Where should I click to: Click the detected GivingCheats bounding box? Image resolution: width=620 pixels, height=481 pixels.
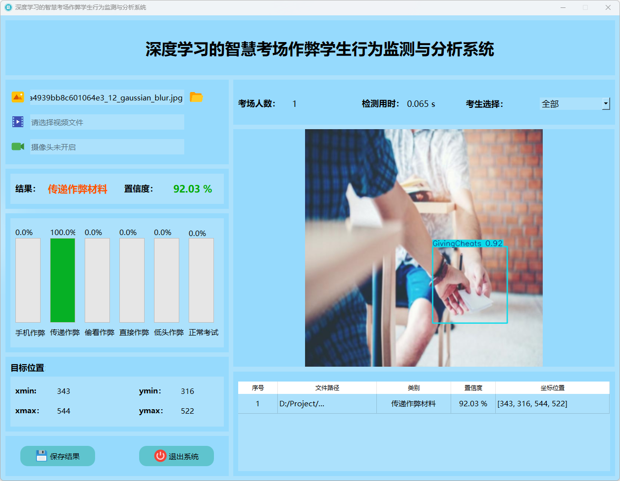pyautogui.click(x=469, y=285)
